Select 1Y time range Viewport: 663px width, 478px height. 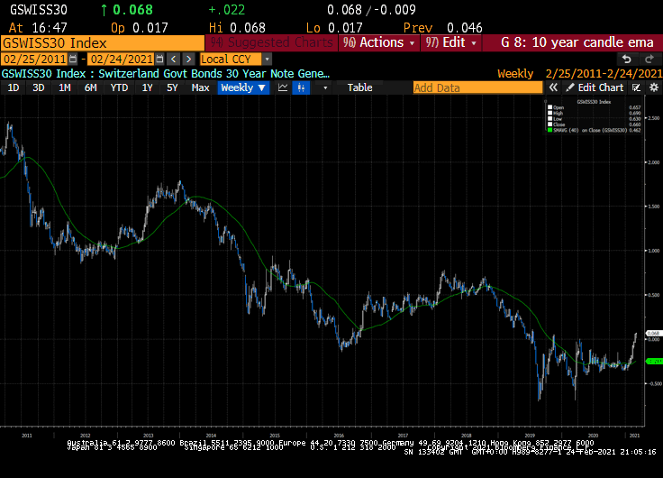click(x=147, y=87)
